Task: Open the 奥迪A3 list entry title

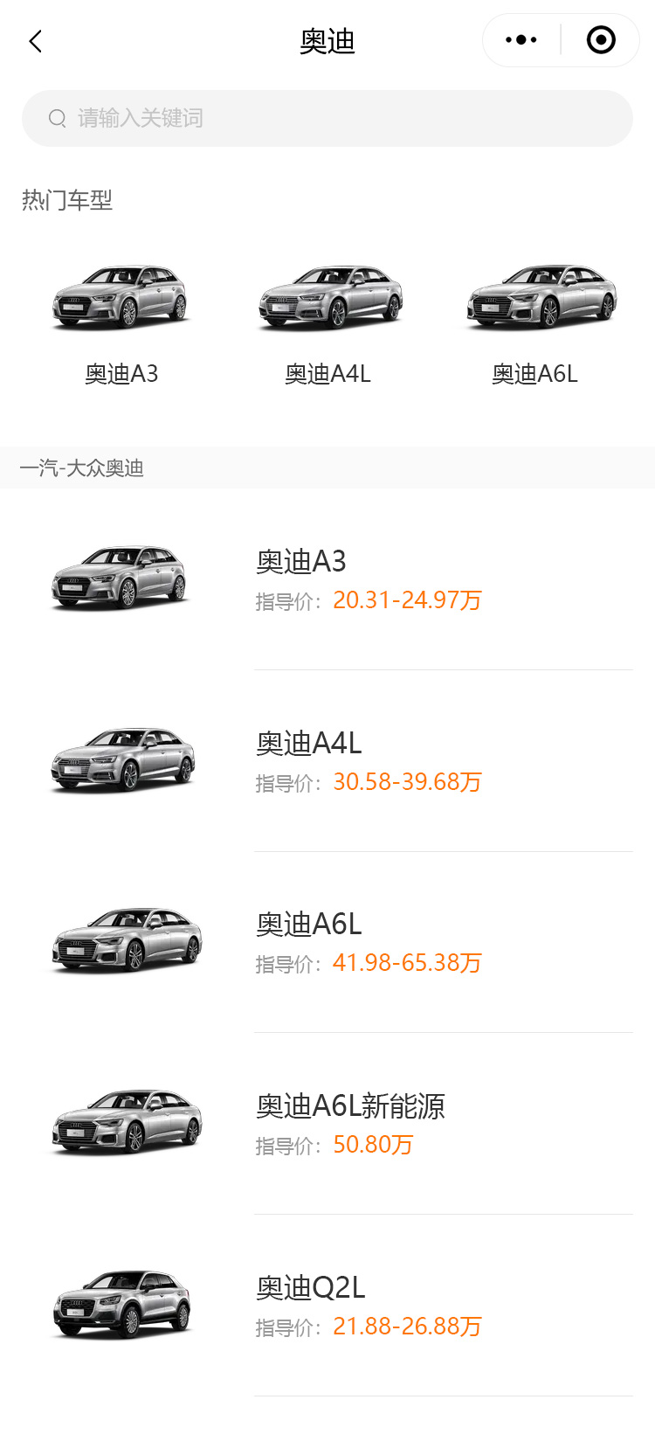Action: coord(301,561)
